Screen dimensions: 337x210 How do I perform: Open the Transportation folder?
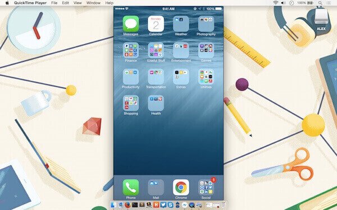tap(156, 77)
